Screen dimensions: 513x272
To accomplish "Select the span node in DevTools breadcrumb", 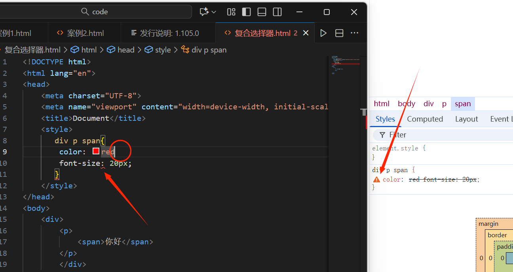I will pyautogui.click(x=463, y=104).
